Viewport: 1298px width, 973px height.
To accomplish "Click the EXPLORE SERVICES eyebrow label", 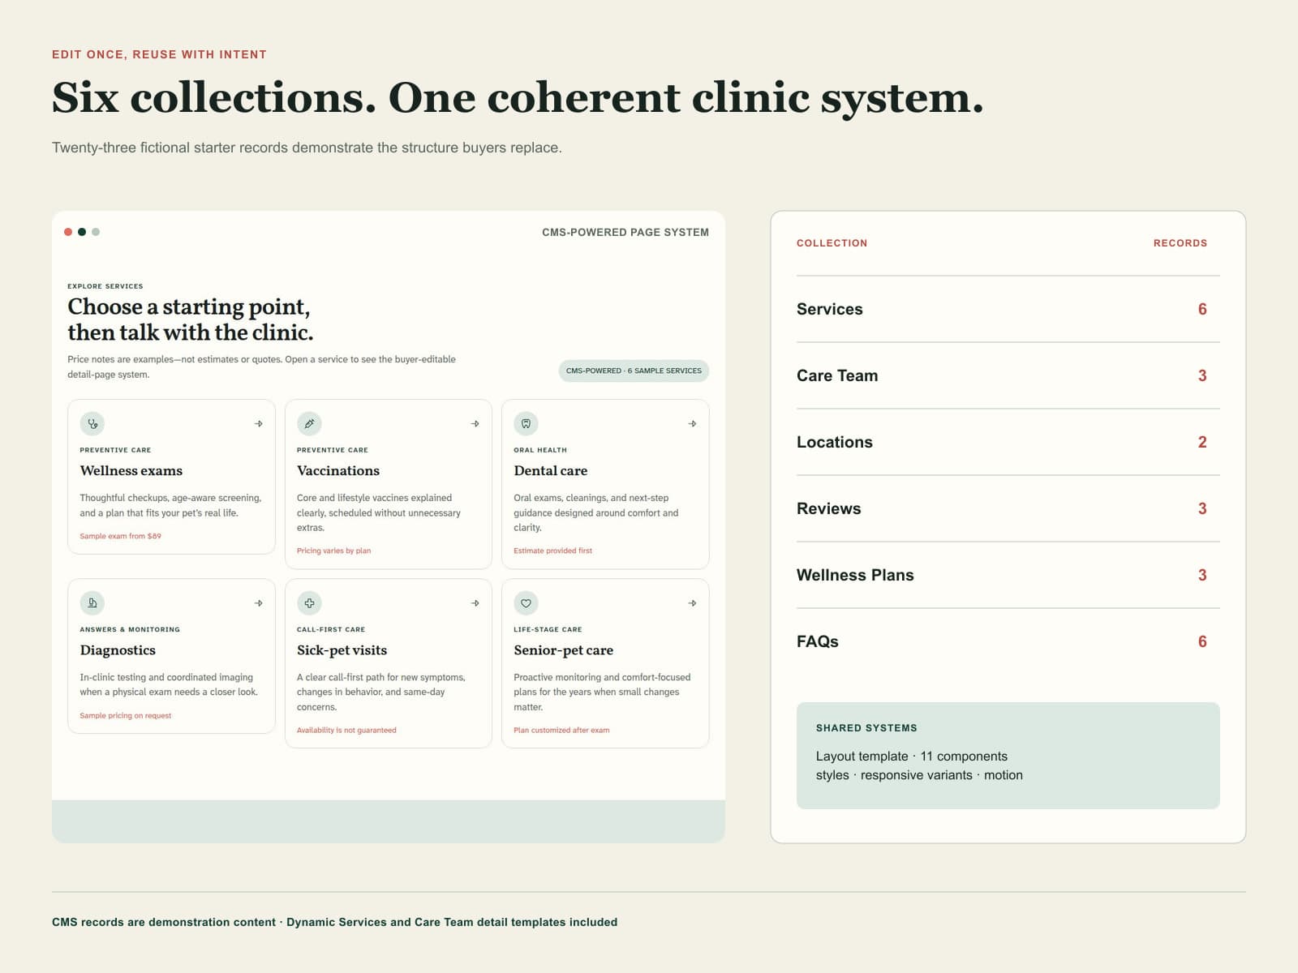I will (105, 286).
